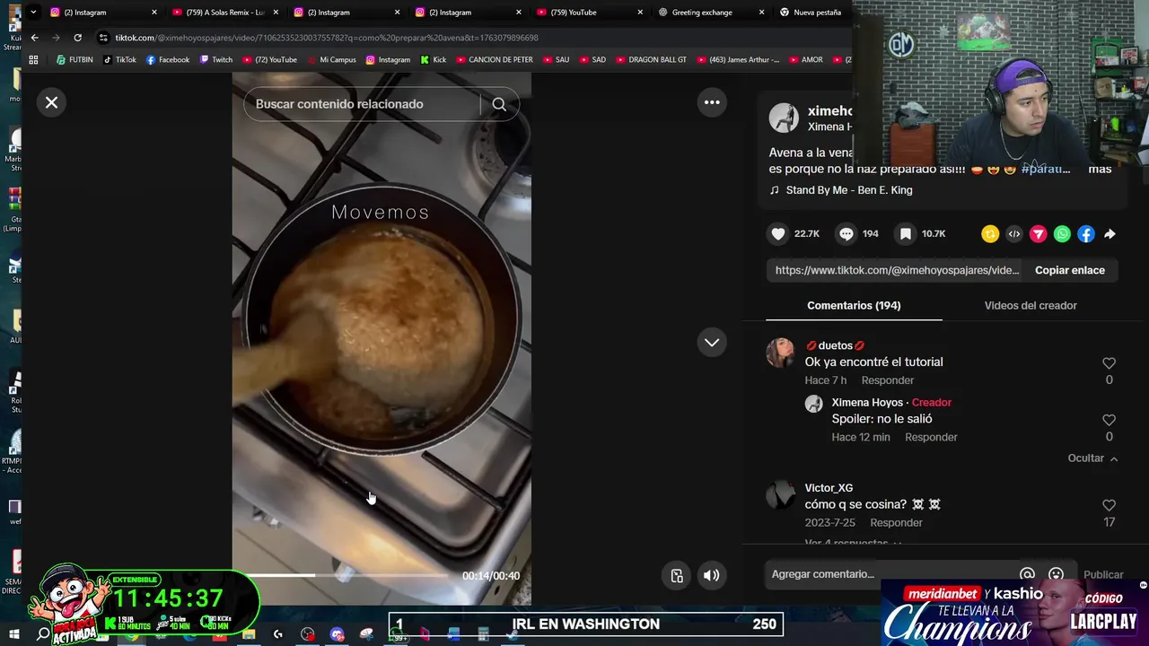
Task: Reply to Ximena Hoyos' comment
Action: (931, 437)
